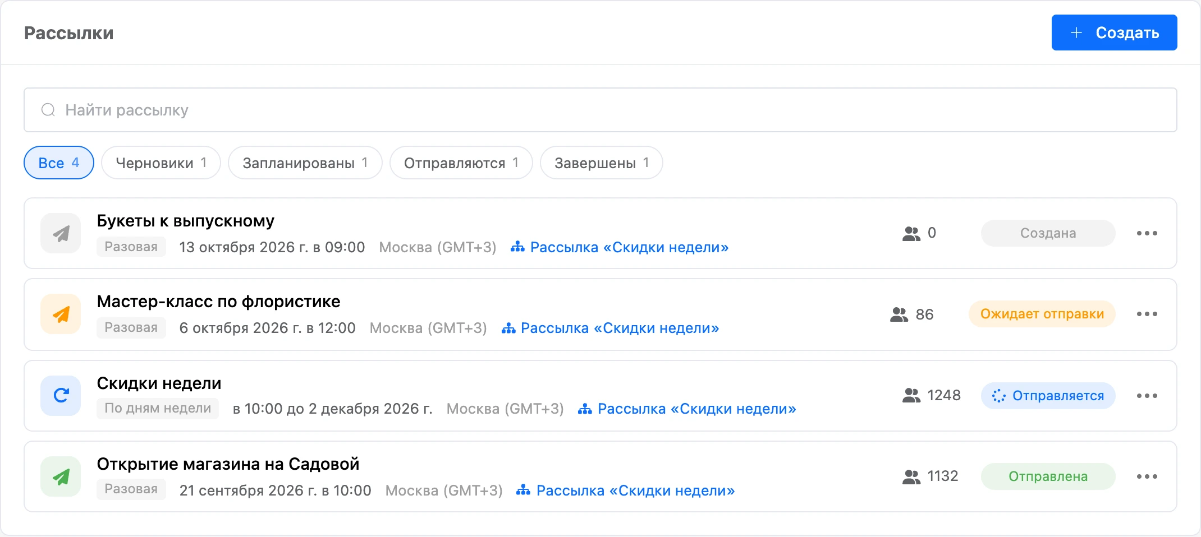Click recipients icon next to 1248
Image resolution: width=1201 pixels, height=537 pixels.
[911, 396]
